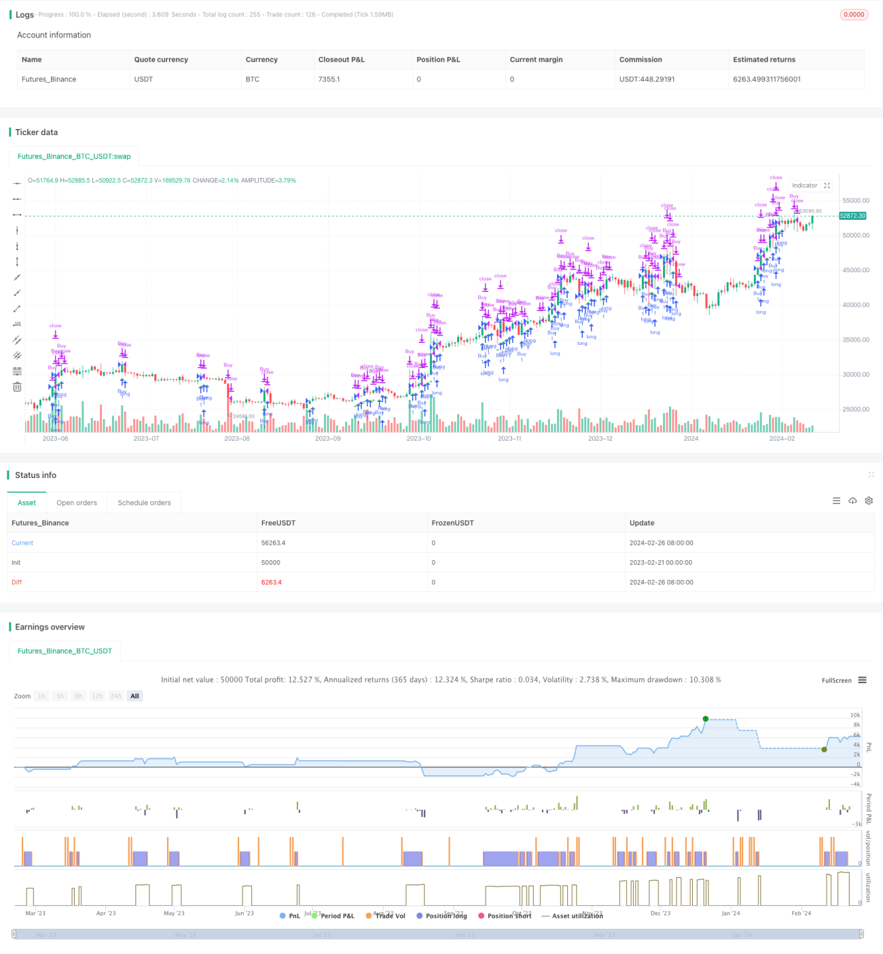Select the vertical segment drawing tool
This screenshot has height=954, width=883.
(17, 261)
